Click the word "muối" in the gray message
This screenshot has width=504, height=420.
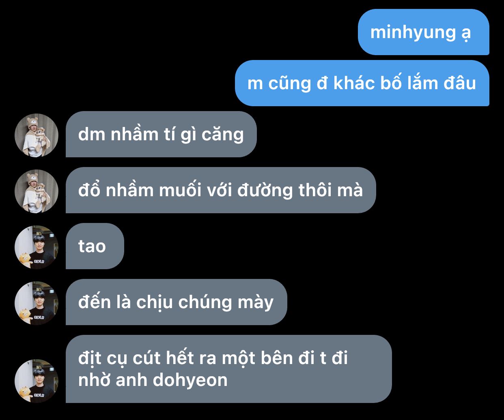(x=180, y=190)
